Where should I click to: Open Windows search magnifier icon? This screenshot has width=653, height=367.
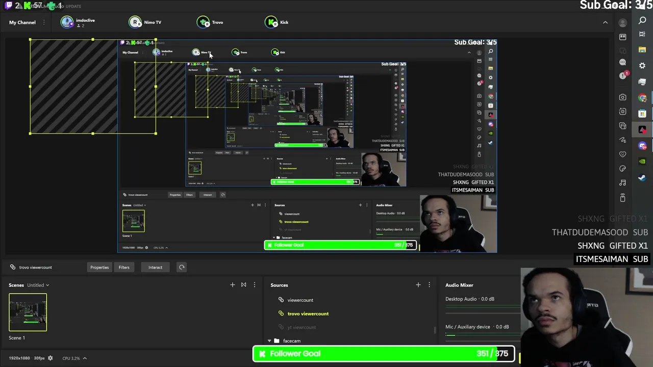642,20
